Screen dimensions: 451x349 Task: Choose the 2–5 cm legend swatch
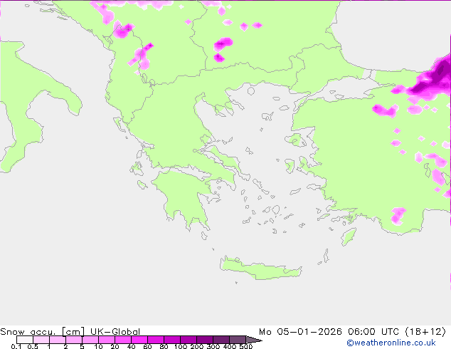pos(74,340)
